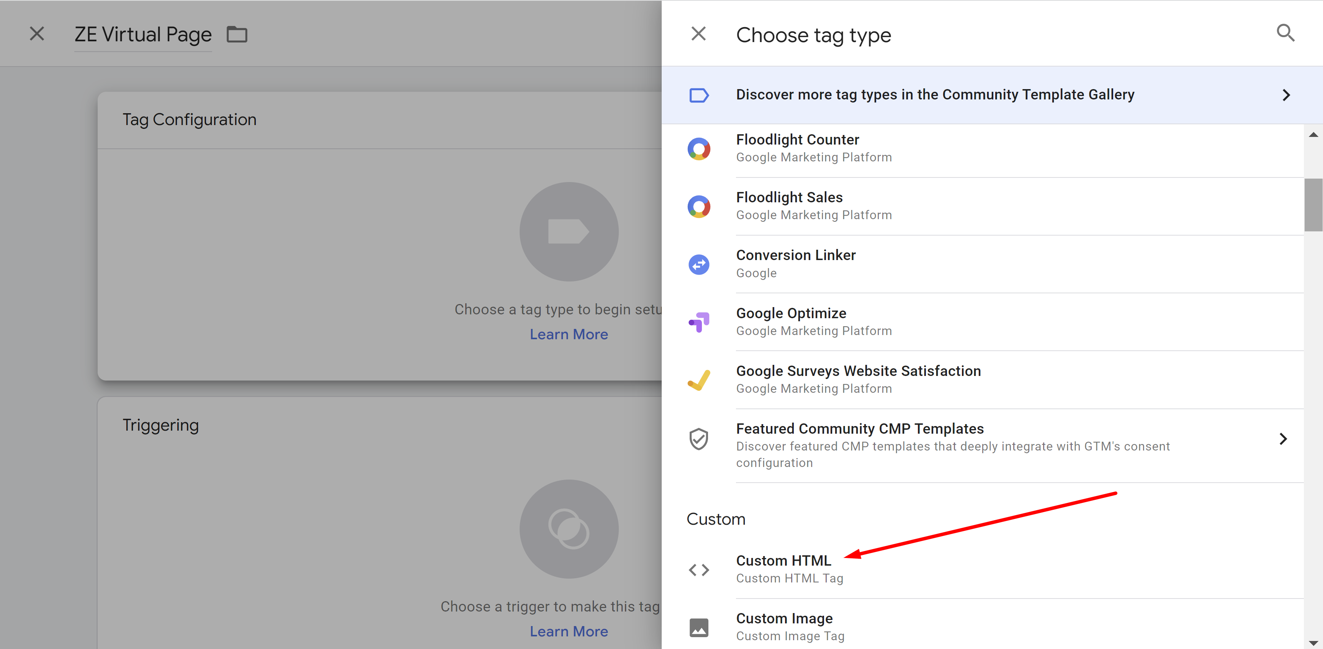
Task: Click the CMP Templates shield icon
Action: (699, 439)
